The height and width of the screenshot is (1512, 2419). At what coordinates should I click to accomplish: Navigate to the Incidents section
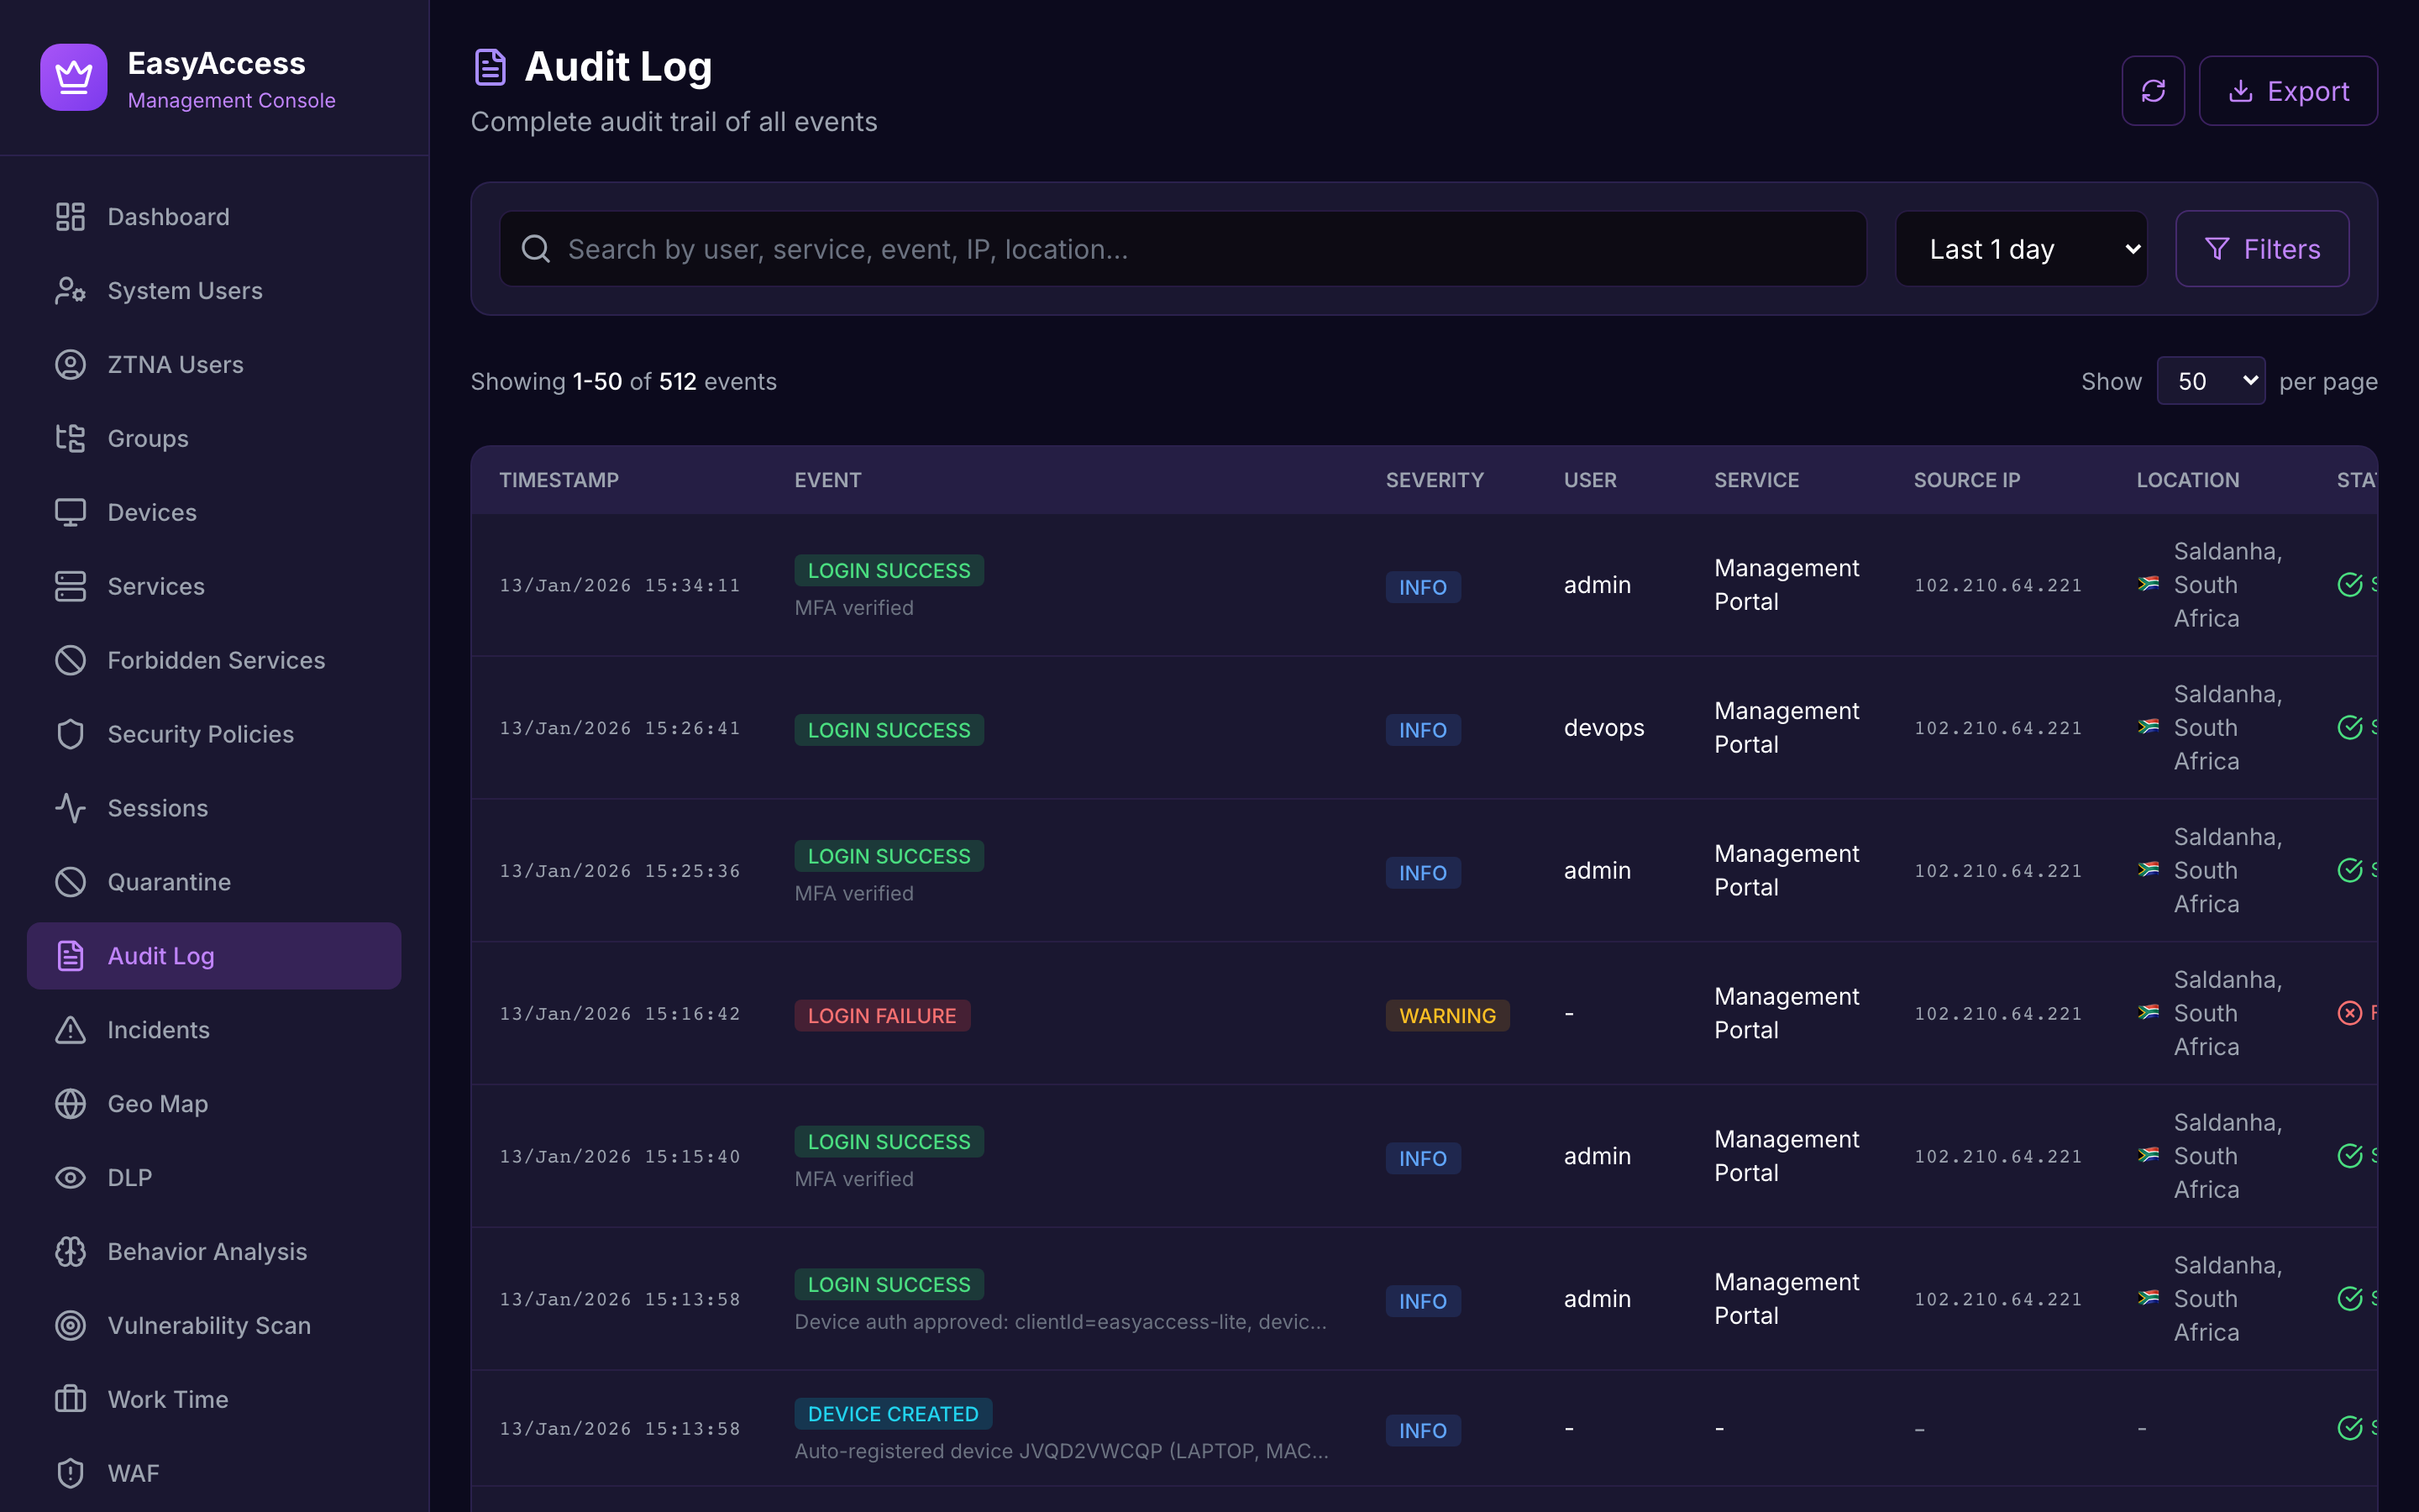(x=158, y=1029)
